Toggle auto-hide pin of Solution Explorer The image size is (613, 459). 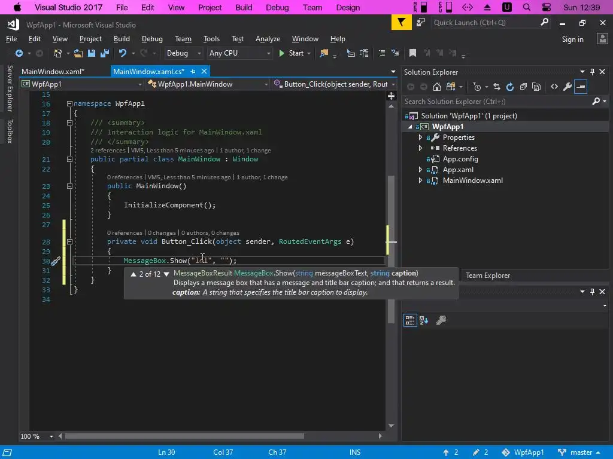coord(592,72)
